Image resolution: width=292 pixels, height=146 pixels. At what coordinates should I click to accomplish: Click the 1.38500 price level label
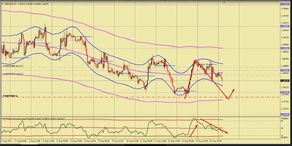(x=284, y=70)
